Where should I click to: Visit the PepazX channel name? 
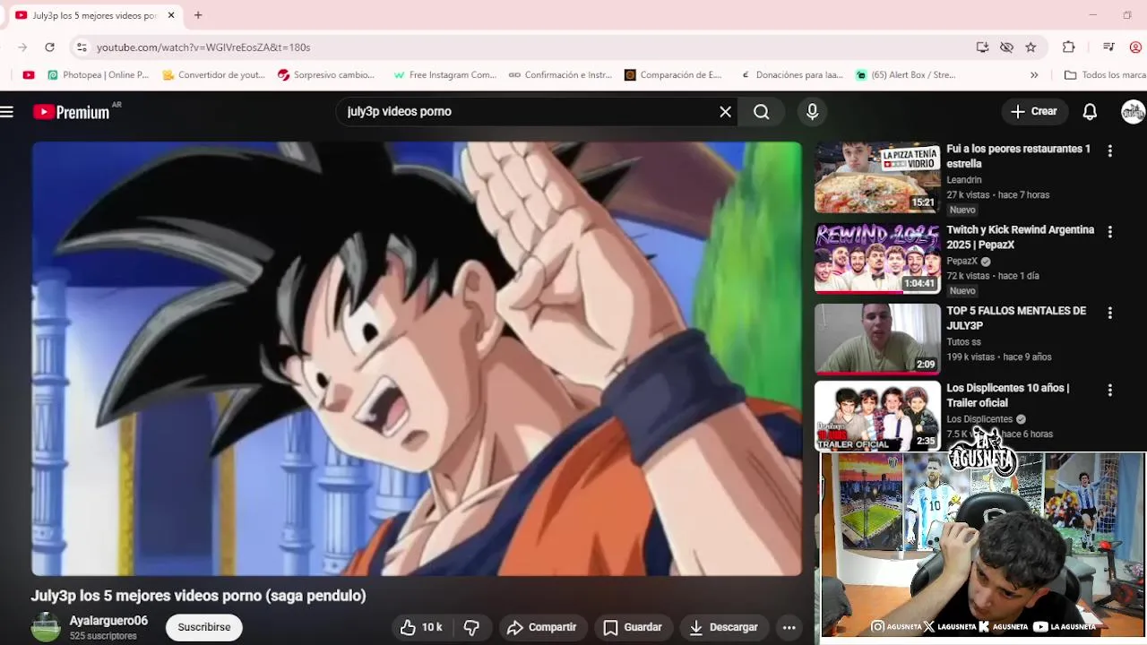pos(962,262)
